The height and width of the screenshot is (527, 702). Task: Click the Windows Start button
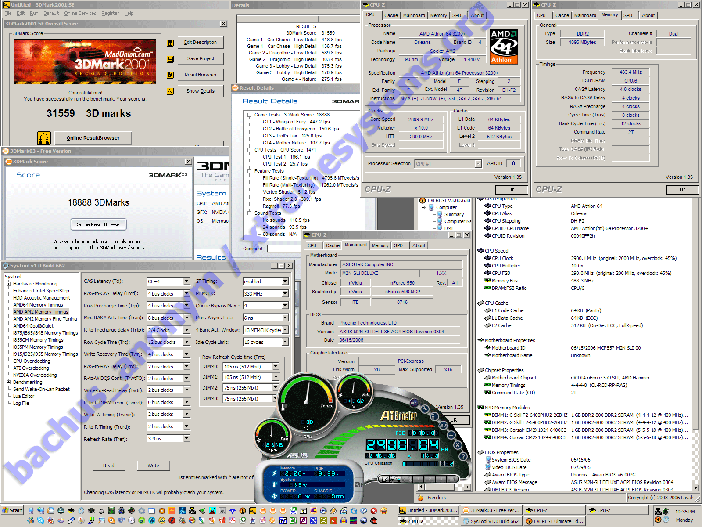[x=12, y=510]
